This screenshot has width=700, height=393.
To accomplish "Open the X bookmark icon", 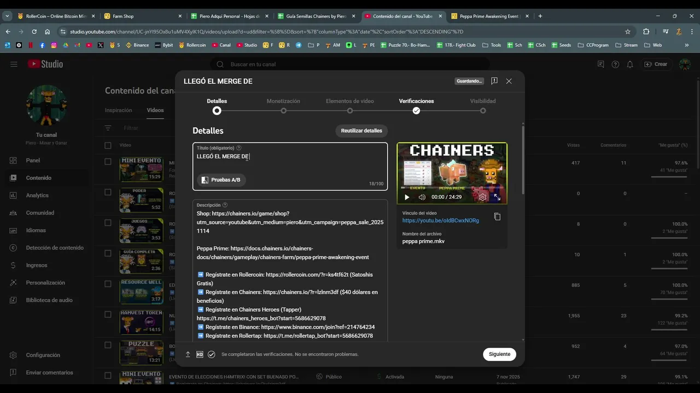I will tap(101, 45).
